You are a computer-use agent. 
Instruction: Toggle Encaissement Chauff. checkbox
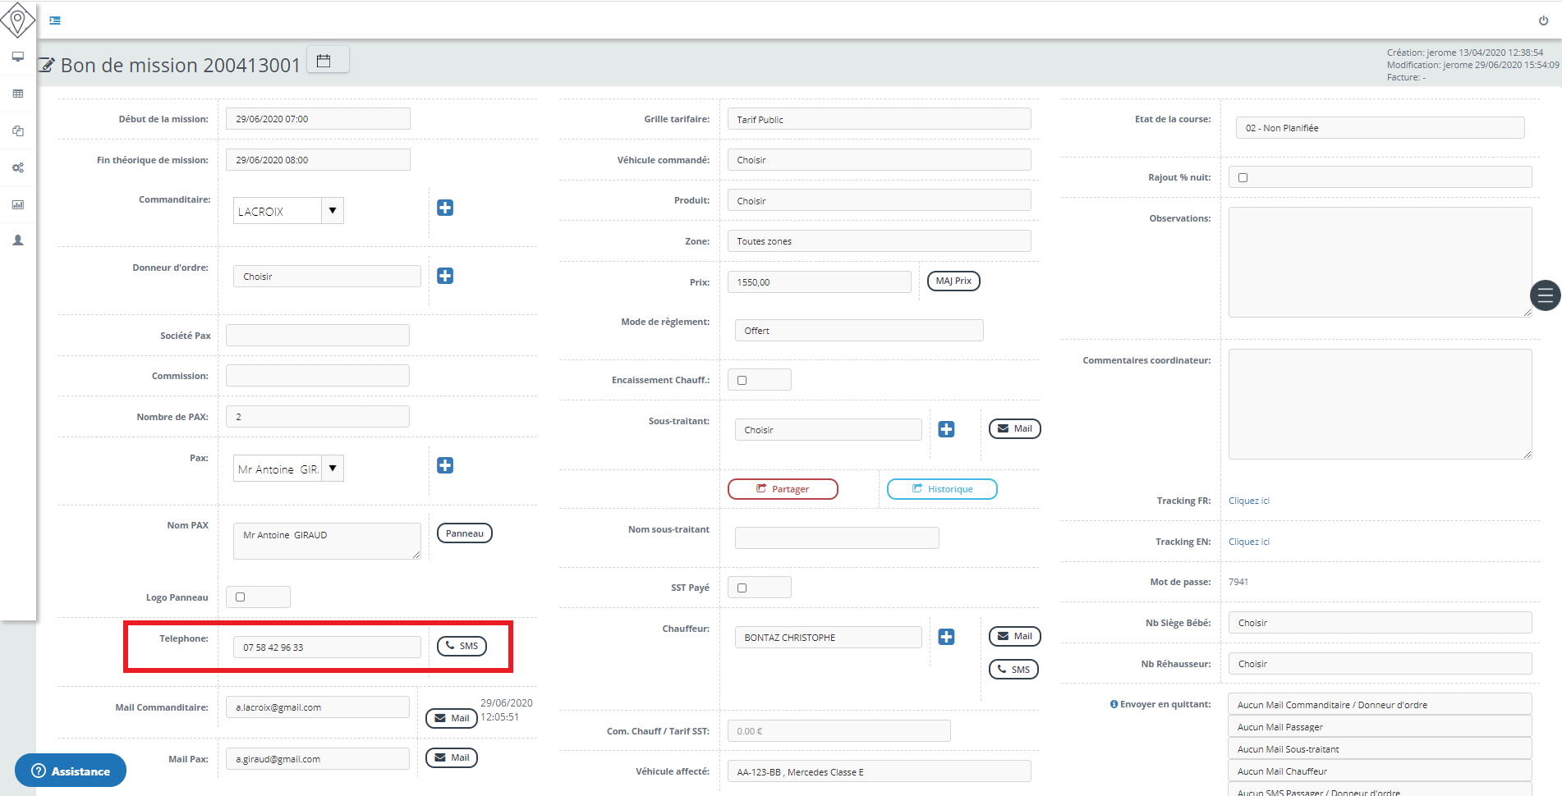pyautogui.click(x=742, y=380)
